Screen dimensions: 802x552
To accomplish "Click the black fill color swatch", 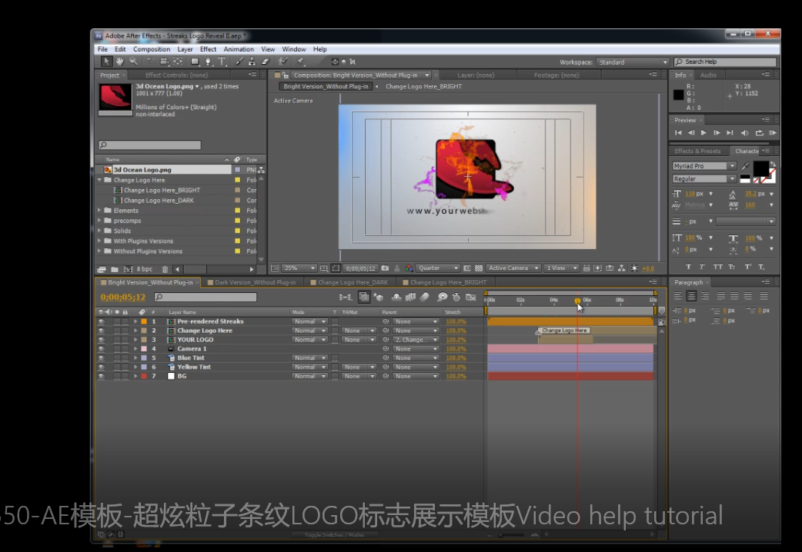I will click(x=760, y=168).
